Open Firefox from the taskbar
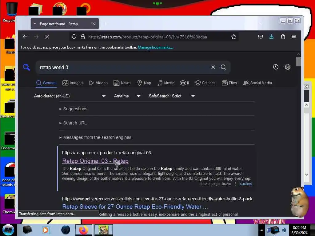Viewport: 315px width, 236px height. (x=84, y=230)
